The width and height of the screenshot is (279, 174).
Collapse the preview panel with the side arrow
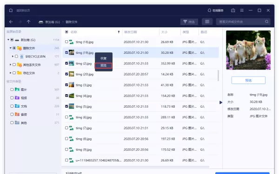click(x=221, y=103)
